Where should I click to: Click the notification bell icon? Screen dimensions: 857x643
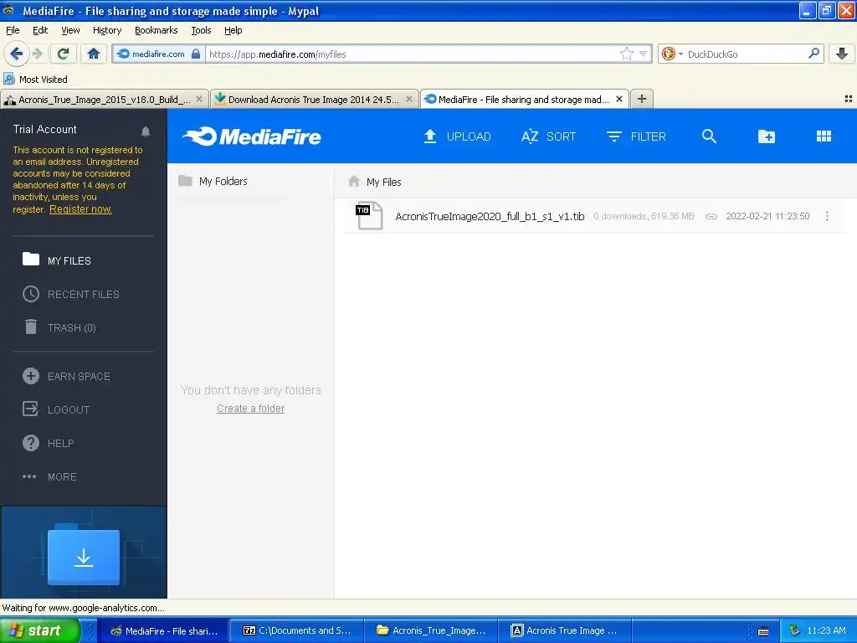[146, 131]
